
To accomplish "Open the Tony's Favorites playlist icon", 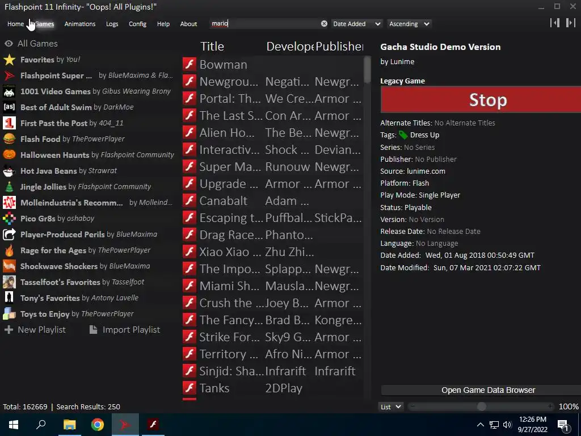I will click(9, 298).
